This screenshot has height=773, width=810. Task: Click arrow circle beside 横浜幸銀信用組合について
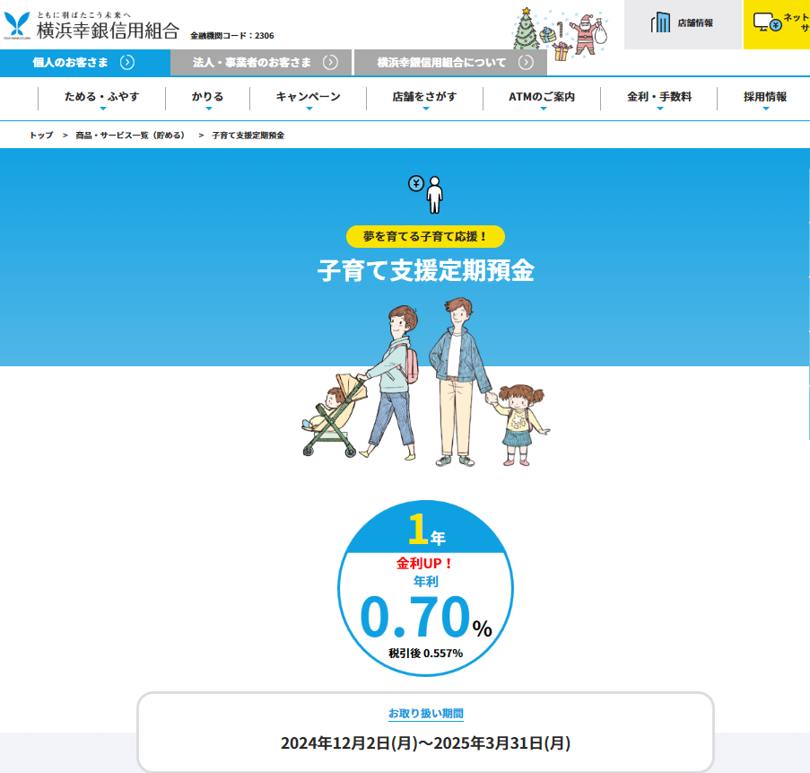[526, 63]
